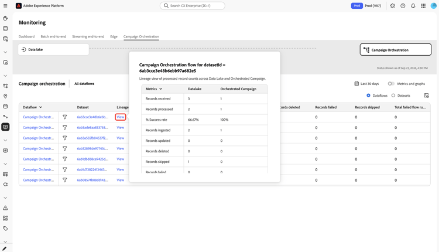
Task: Click View lineage for dataset 6ab1d73822413463
Action: [x=121, y=169]
